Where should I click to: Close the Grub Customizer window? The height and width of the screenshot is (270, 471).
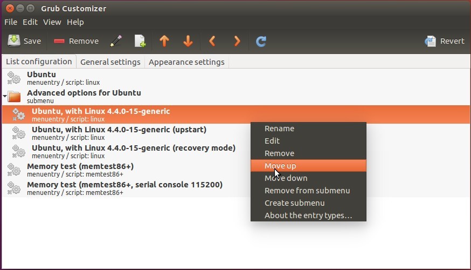pyautogui.click(x=10, y=9)
